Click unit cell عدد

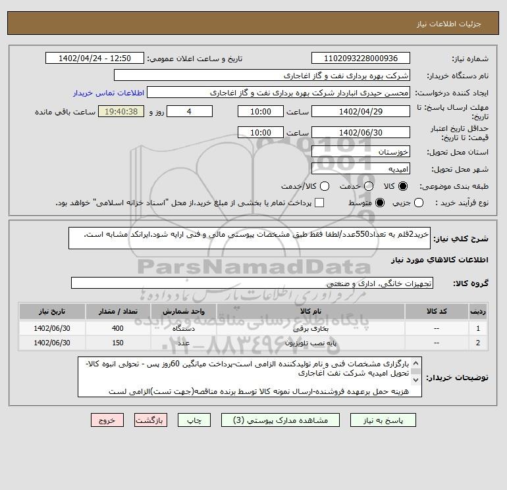[184, 343]
